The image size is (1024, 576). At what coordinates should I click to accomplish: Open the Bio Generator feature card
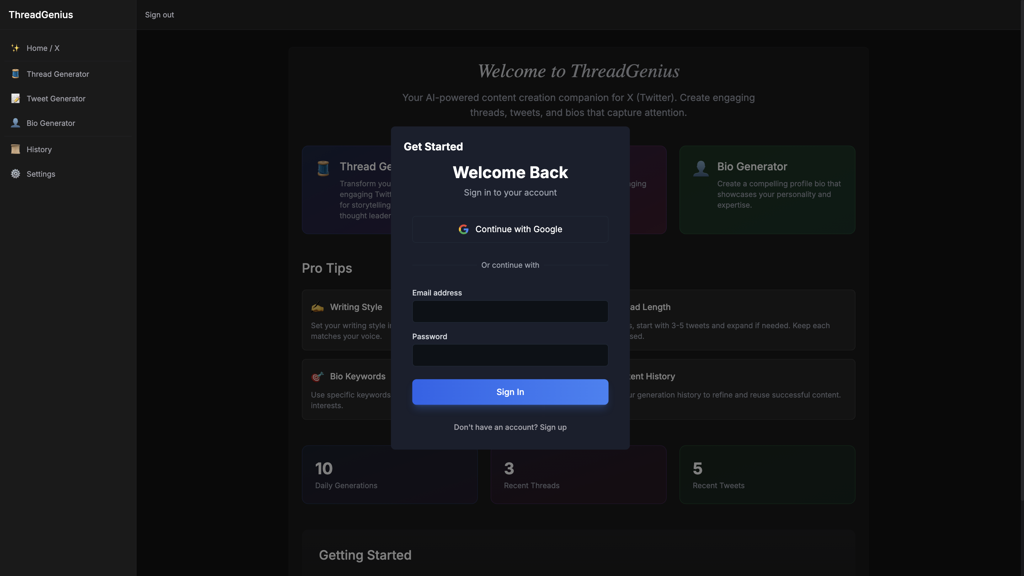click(x=767, y=190)
